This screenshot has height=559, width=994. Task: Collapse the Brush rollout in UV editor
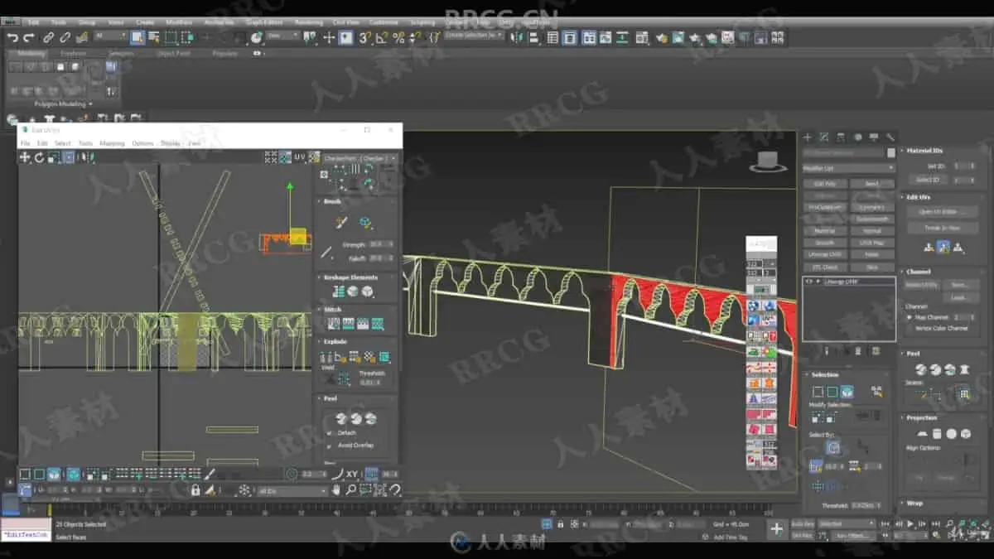pos(331,201)
